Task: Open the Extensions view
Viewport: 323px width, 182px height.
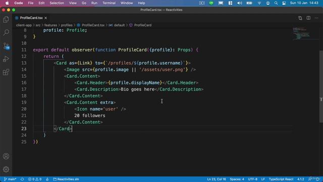Action: 6,72
